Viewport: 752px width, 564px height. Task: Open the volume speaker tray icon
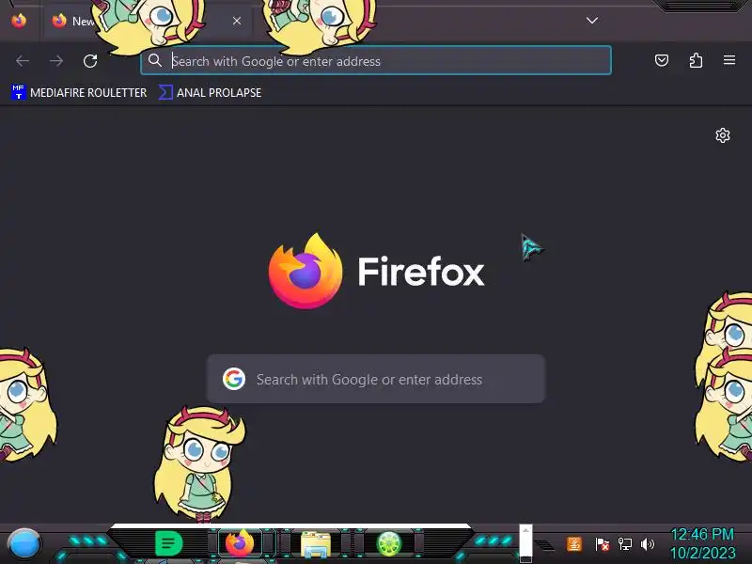pos(648,544)
